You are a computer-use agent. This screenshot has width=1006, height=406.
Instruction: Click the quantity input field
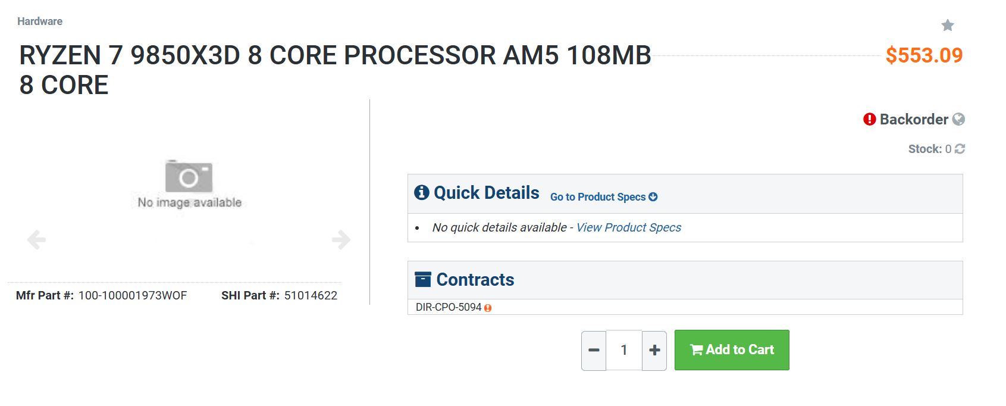click(623, 349)
